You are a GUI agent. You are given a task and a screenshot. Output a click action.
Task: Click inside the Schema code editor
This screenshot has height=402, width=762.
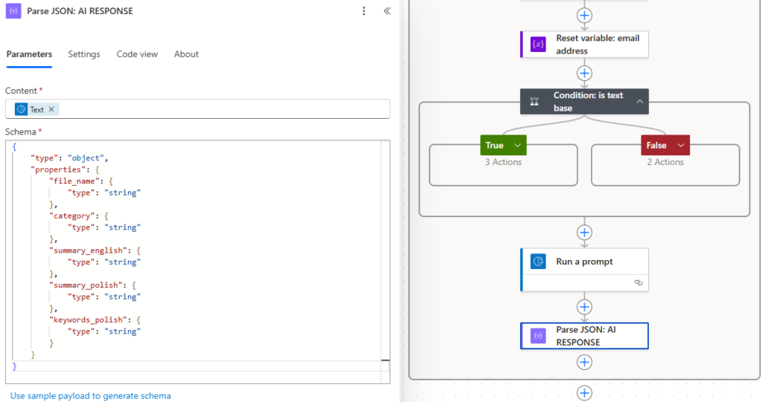197,262
